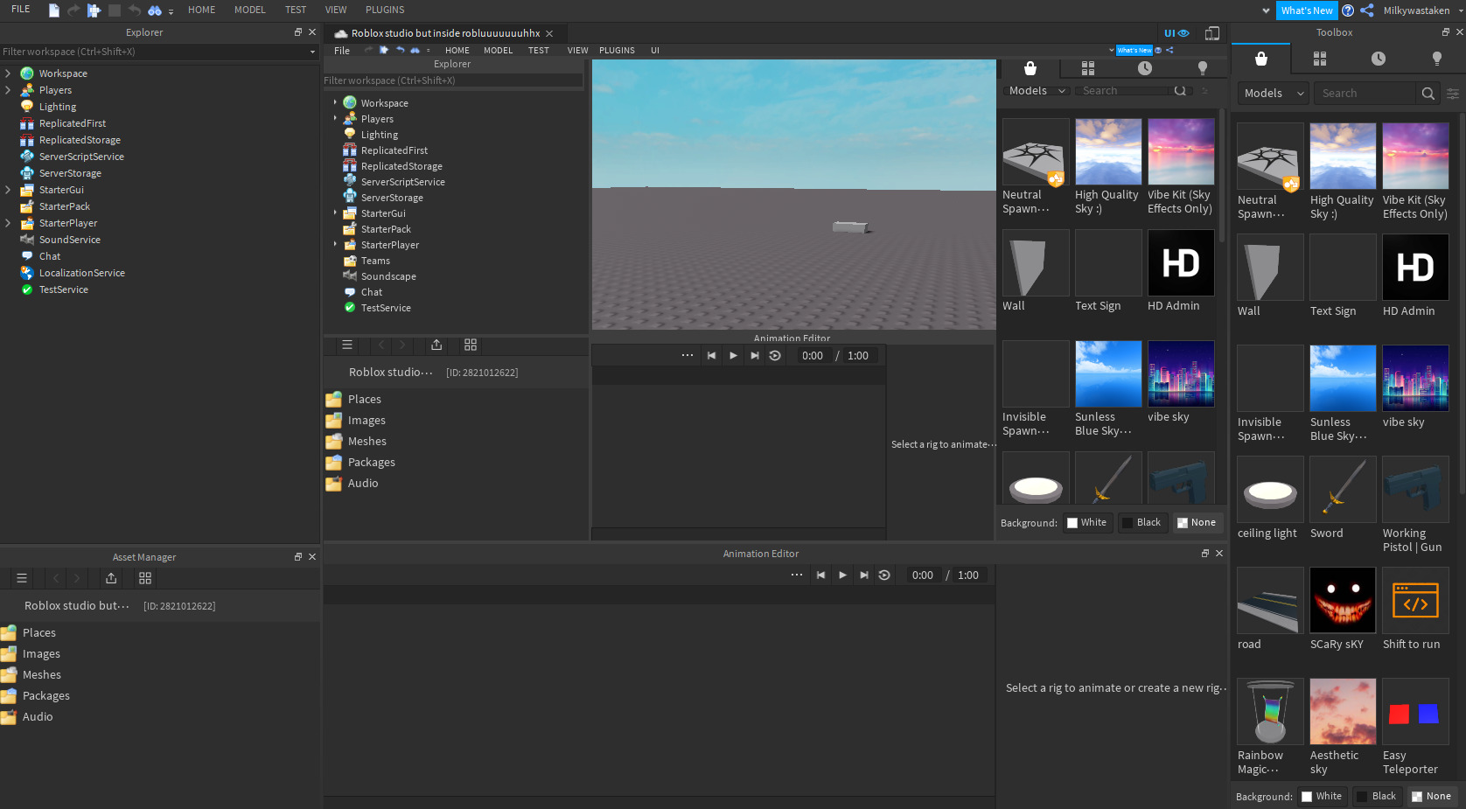Image resolution: width=1466 pixels, height=809 pixels.
Task: Switch to the MODEL ribbon tab
Action: pos(250,10)
